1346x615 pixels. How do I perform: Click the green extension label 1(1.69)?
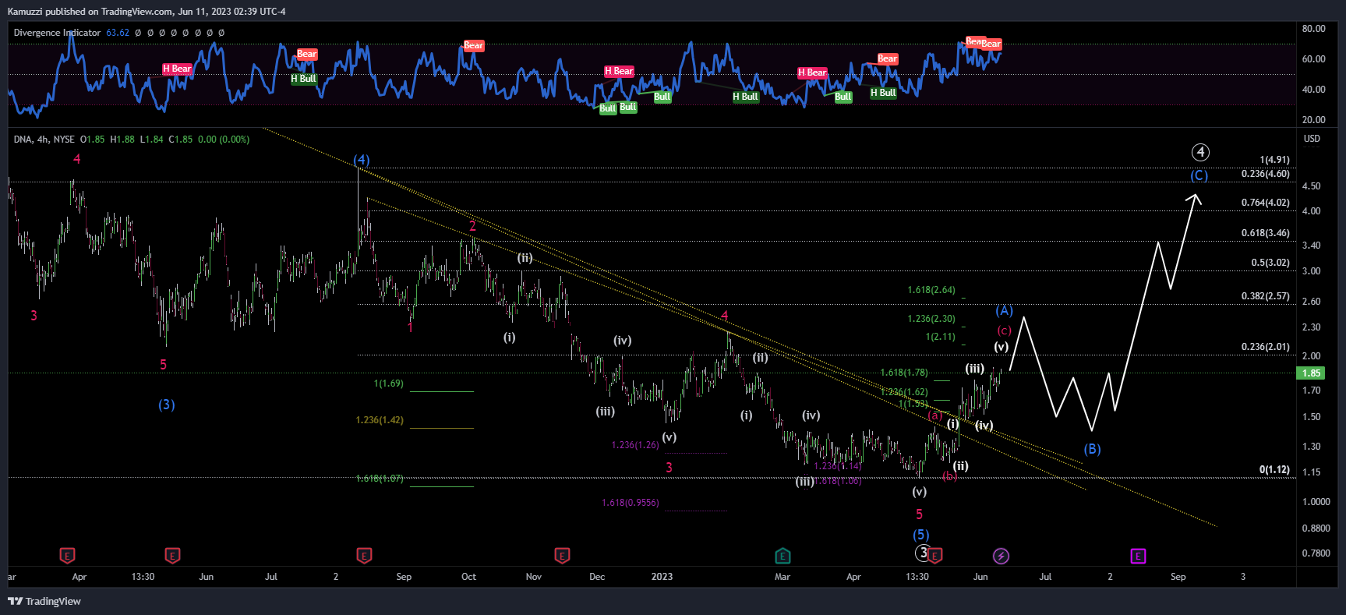(x=389, y=383)
